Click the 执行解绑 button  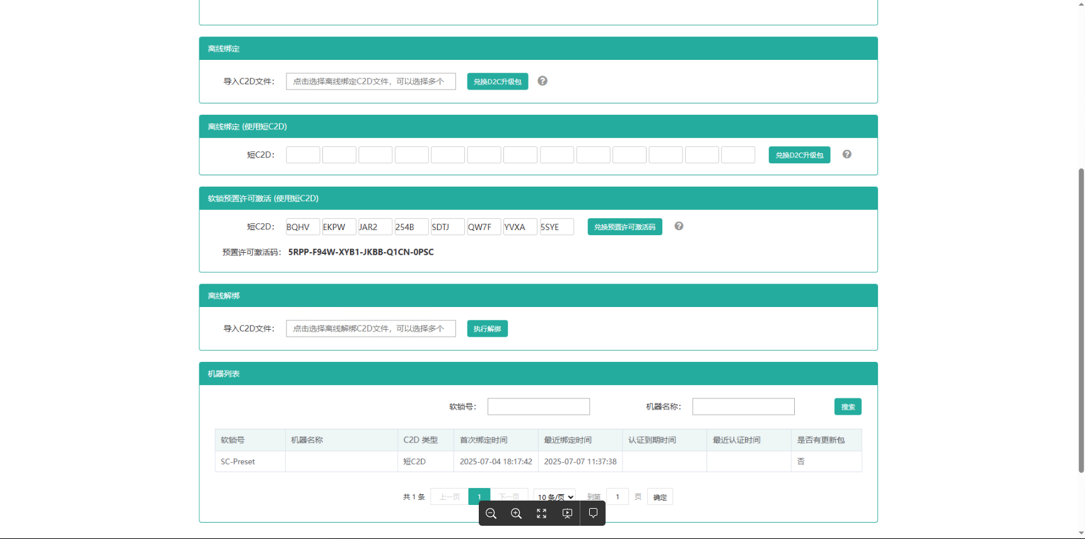(x=487, y=328)
